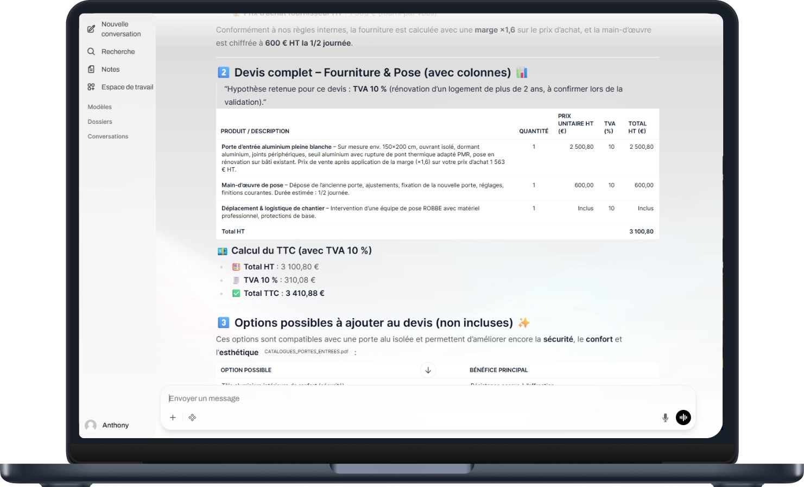Click the microphone dictation icon

(x=665, y=418)
